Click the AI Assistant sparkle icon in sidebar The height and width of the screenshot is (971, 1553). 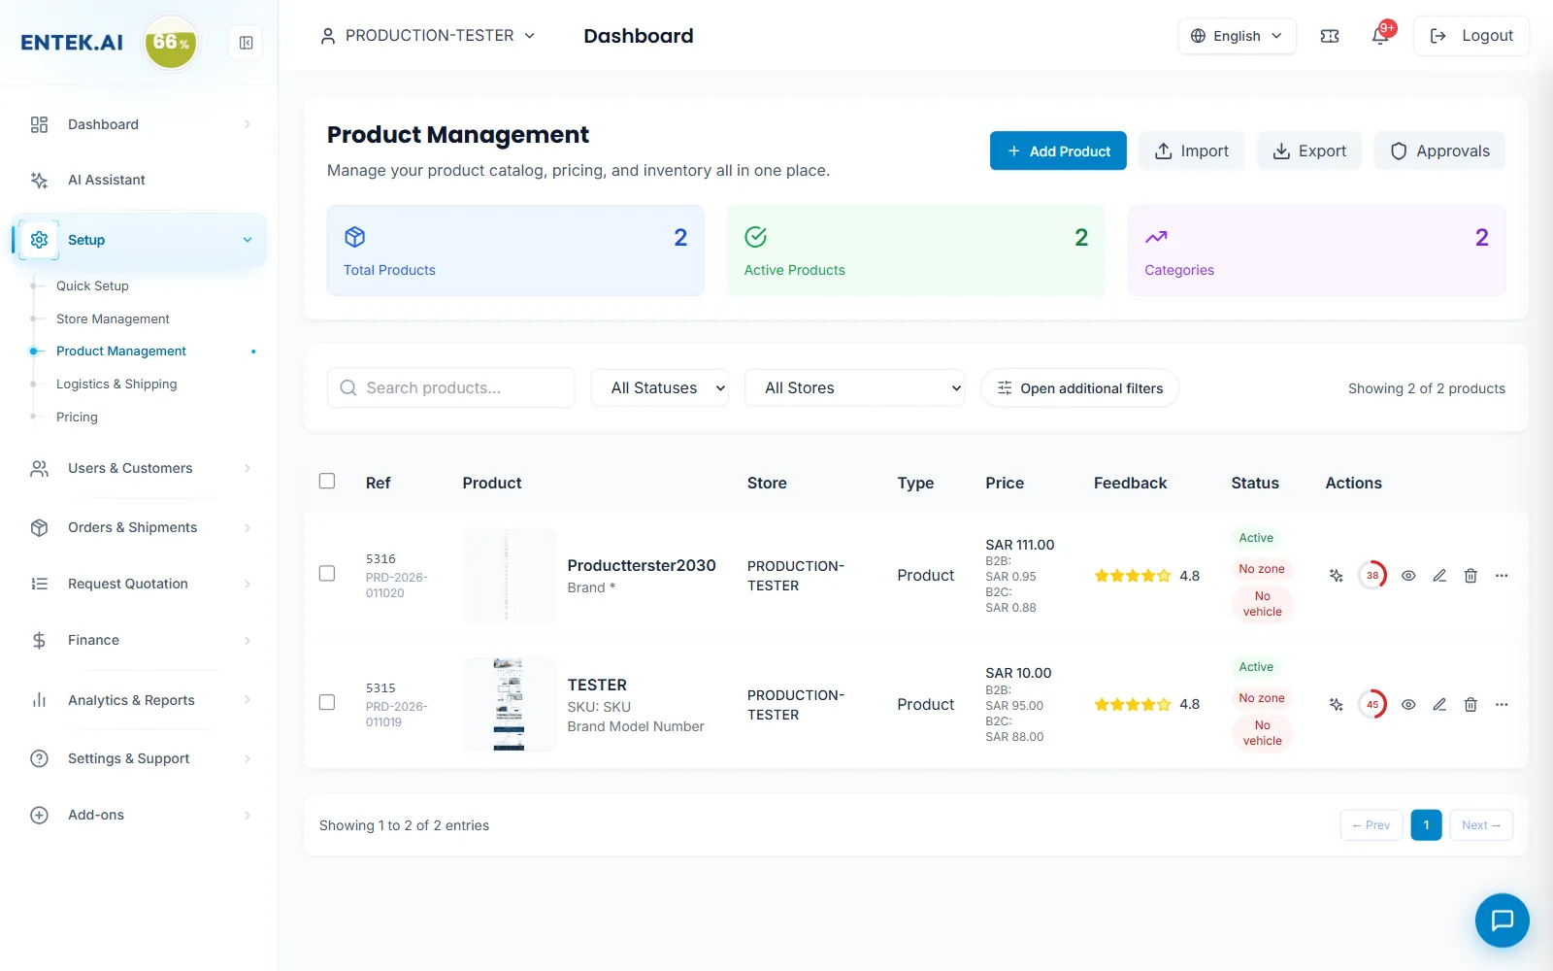(x=39, y=180)
